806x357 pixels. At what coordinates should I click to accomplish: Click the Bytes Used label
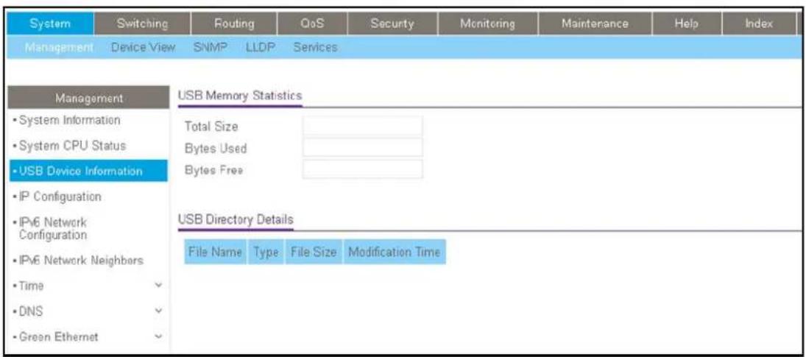click(x=216, y=149)
